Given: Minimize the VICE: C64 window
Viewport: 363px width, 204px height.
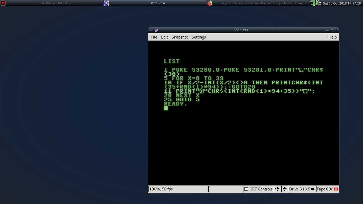Looking at the screenshot, I should (327, 30).
